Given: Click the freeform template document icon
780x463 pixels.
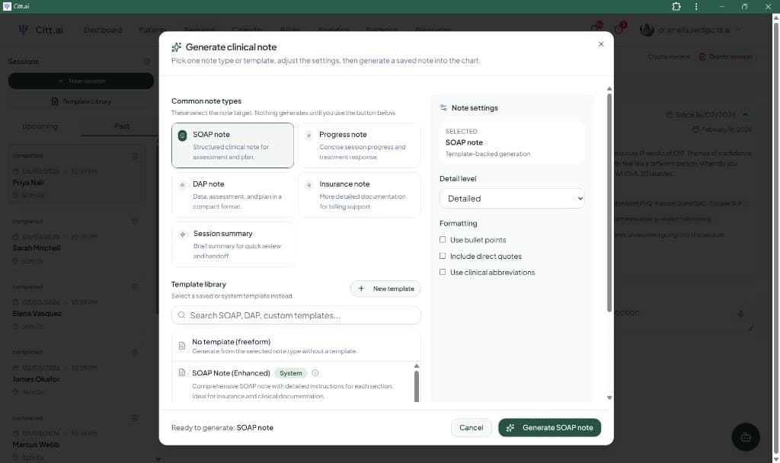Looking at the screenshot, I should [x=182, y=346].
